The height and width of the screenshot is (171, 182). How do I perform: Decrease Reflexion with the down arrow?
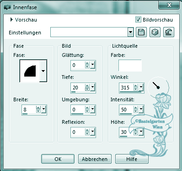[87, 133]
